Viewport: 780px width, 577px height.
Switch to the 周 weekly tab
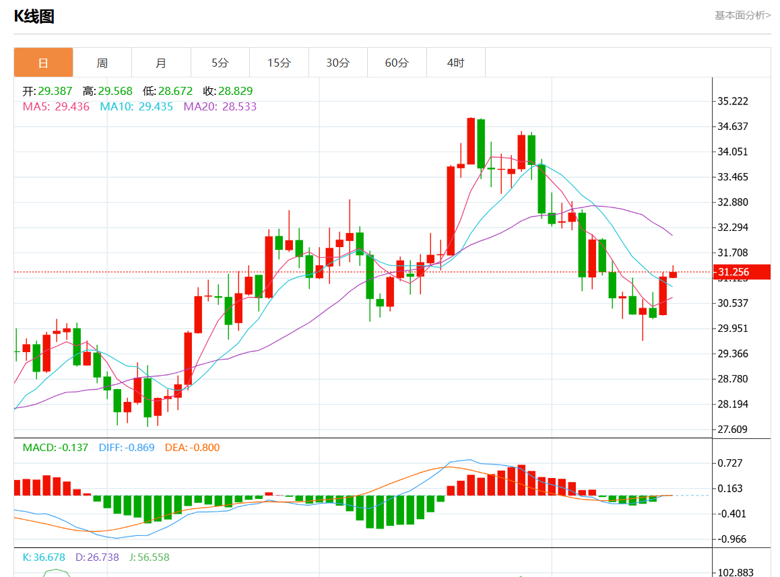tap(102, 63)
